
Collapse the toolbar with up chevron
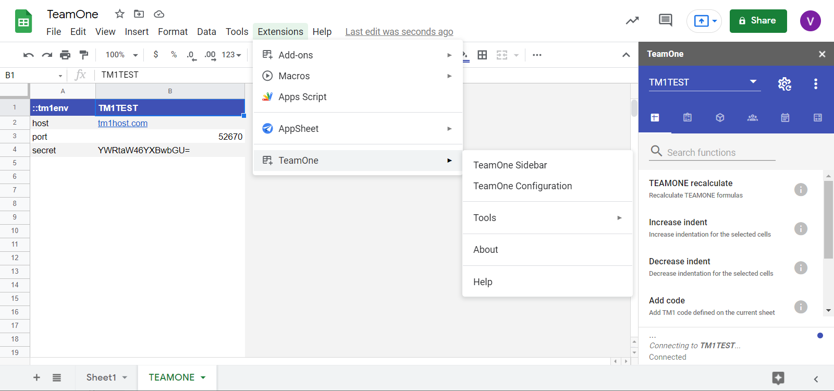[x=626, y=55]
